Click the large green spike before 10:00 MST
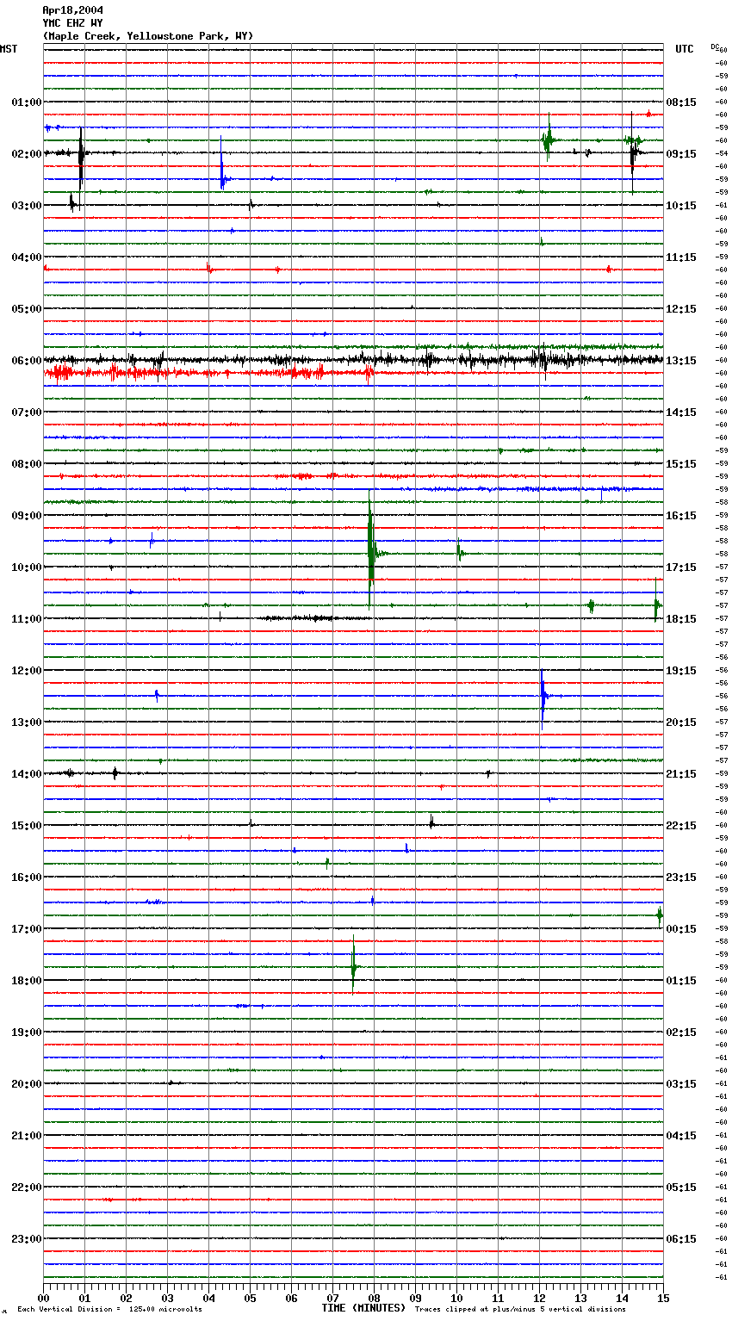The height and width of the screenshot is (1321, 732). click(x=370, y=549)
